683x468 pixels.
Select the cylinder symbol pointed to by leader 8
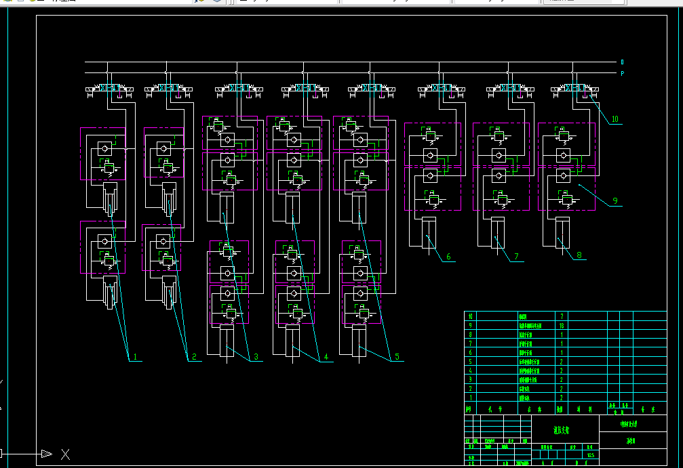(x=562, y=234)
